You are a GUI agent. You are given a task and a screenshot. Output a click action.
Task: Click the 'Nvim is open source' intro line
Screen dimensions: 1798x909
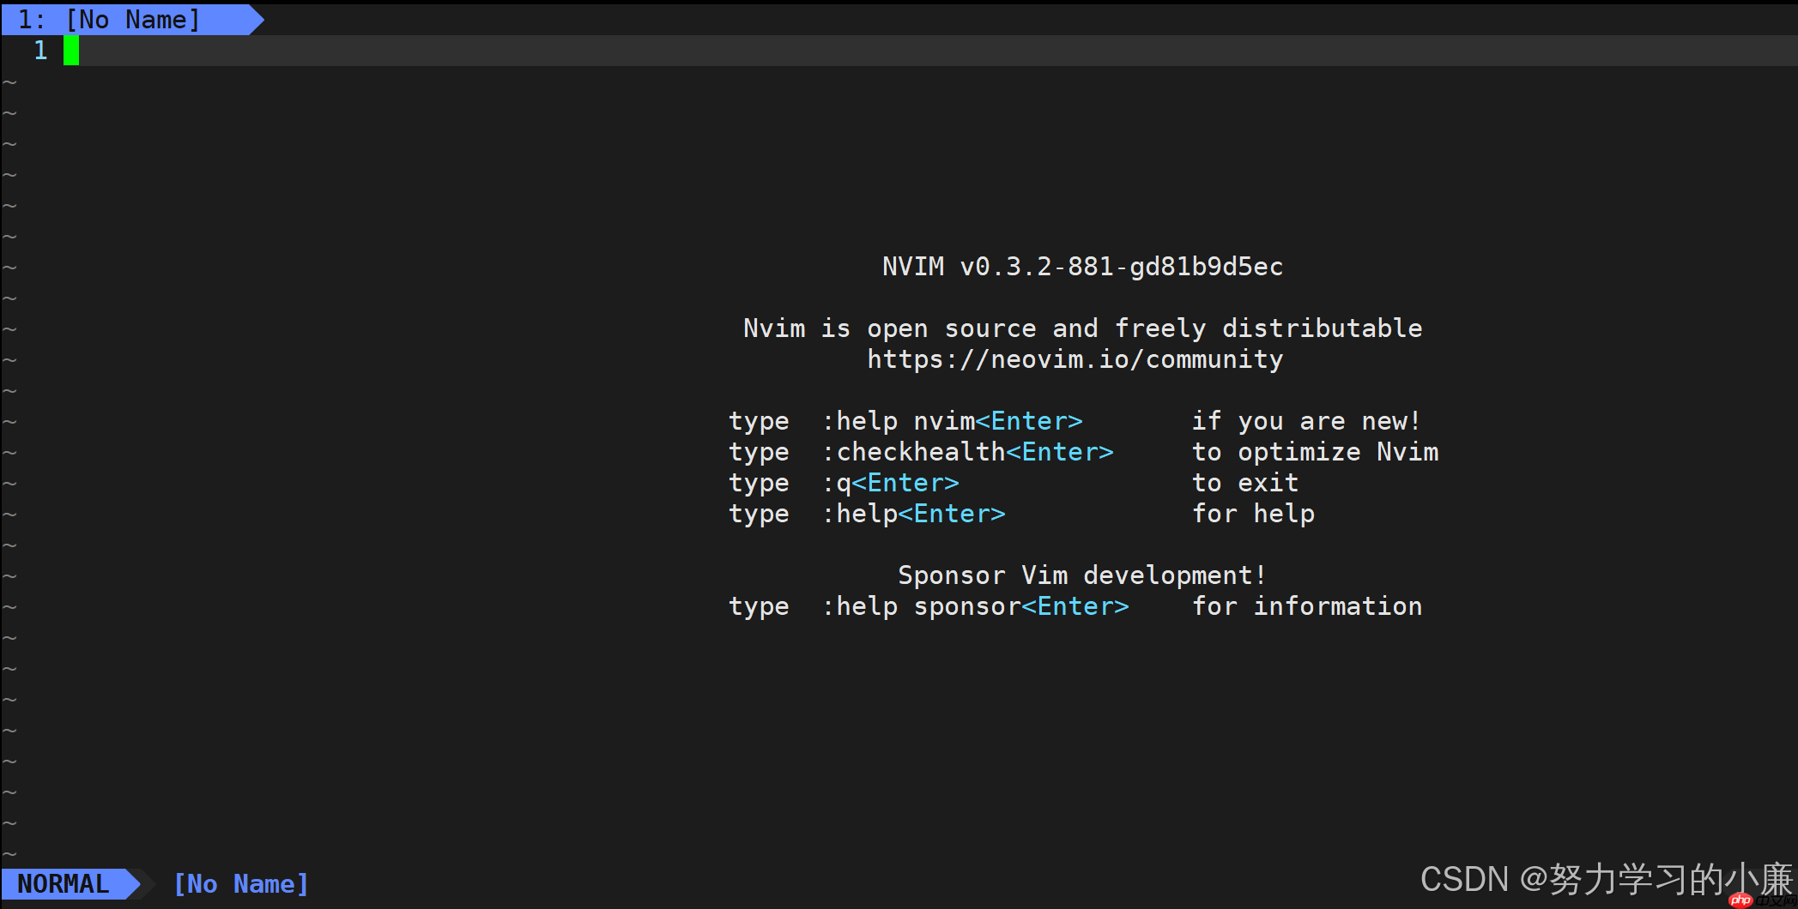[1082, 328]
